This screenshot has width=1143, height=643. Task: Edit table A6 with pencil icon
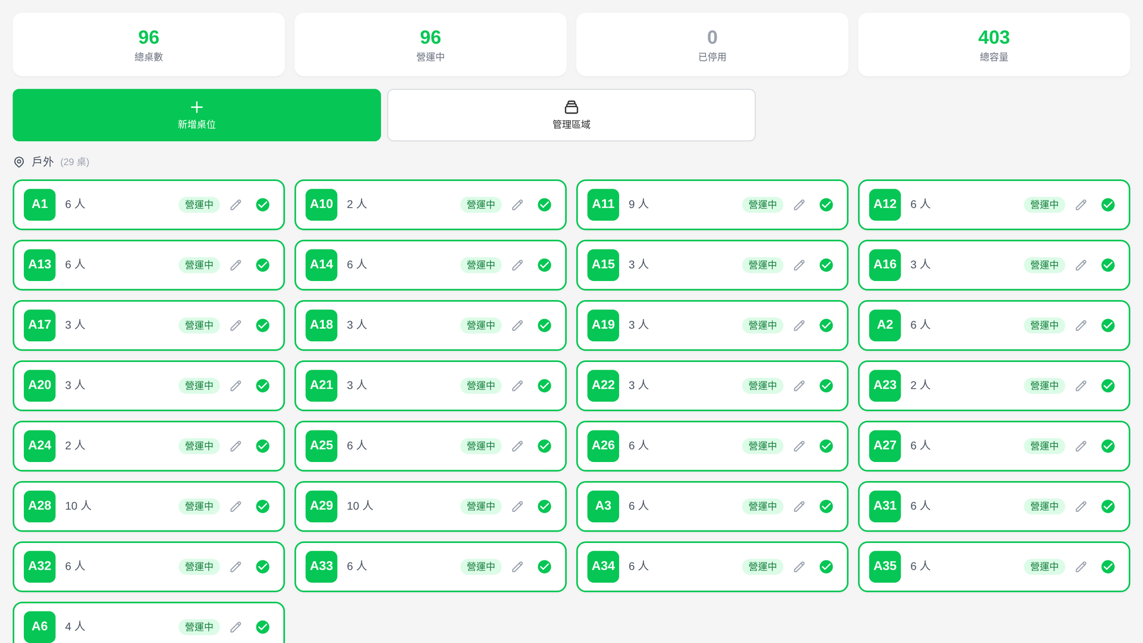point(236,627)
